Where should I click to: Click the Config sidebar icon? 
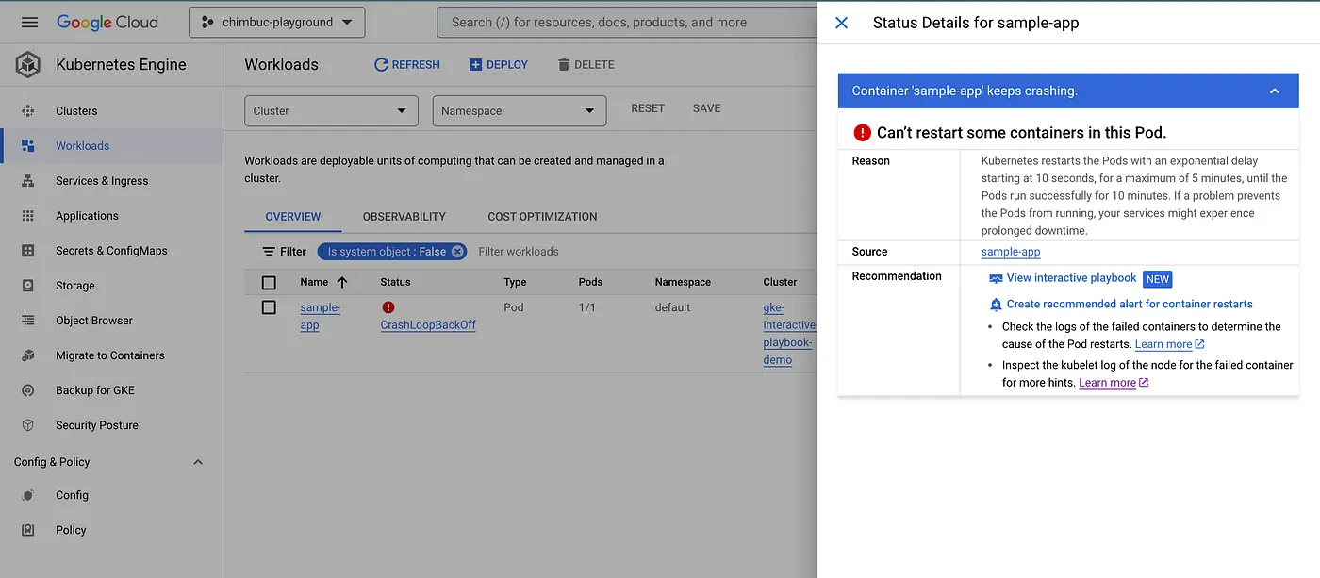click(28, 495)
